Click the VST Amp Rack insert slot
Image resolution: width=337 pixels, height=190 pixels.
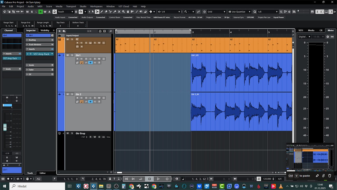tap(41, 54)
